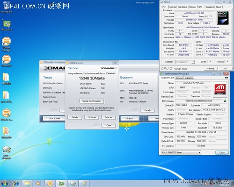Open the Validation tab in GPU-Z
This screenshot has height=187, width=234.
pyautogui.click(x=189, y=78)
